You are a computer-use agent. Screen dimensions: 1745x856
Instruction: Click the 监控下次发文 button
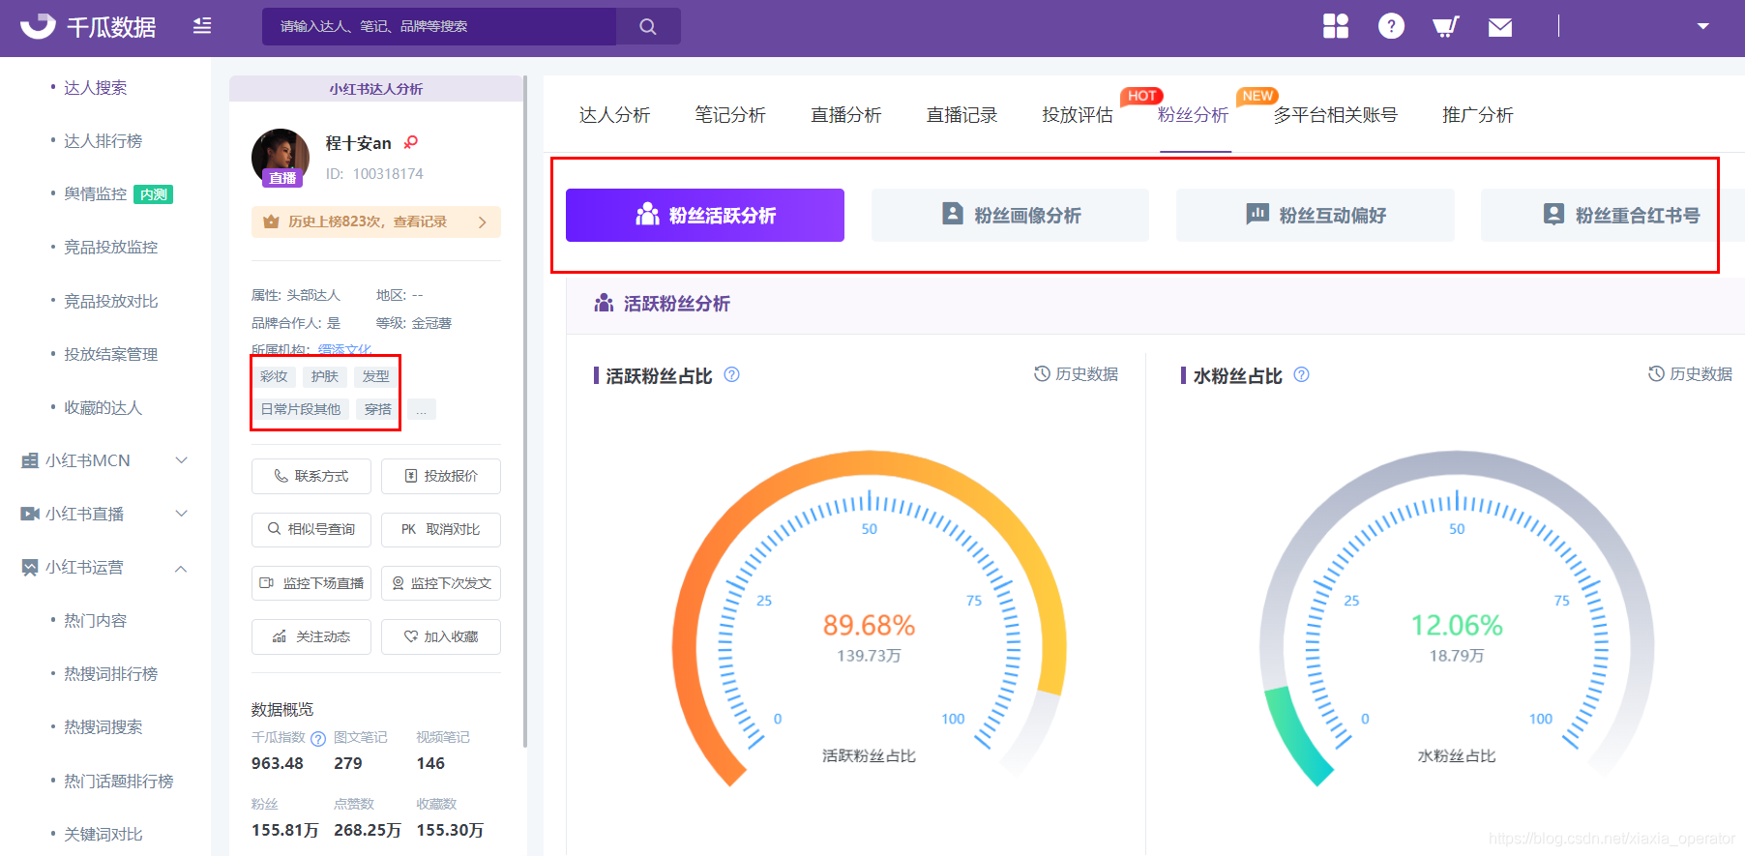coord(441,583)
